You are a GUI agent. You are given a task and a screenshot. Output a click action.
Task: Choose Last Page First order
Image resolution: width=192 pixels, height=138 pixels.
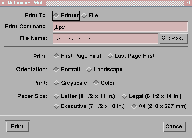coord(131,56)
